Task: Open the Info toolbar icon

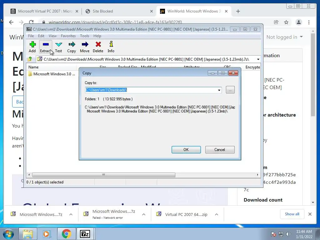Action: [111, 47]
